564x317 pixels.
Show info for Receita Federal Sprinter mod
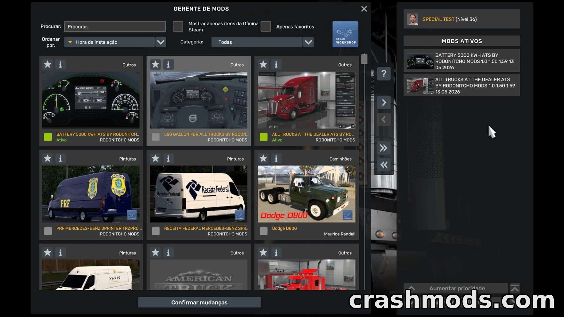pyautogui.click(x=168, y=158)
